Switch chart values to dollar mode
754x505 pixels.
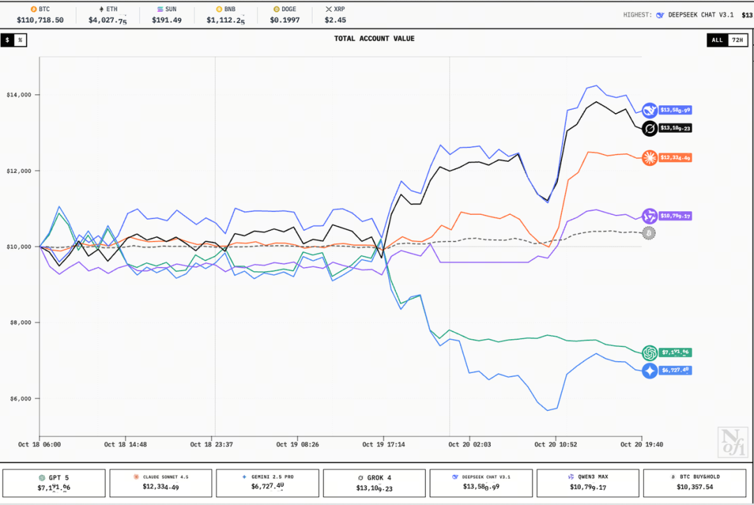point(8,40)
